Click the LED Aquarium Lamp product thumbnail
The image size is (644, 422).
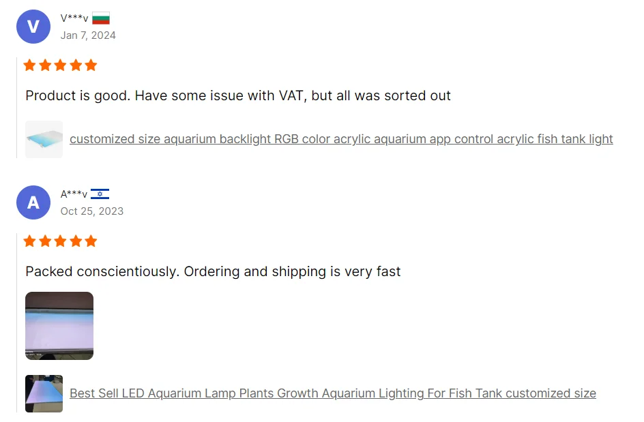(44, 393)
